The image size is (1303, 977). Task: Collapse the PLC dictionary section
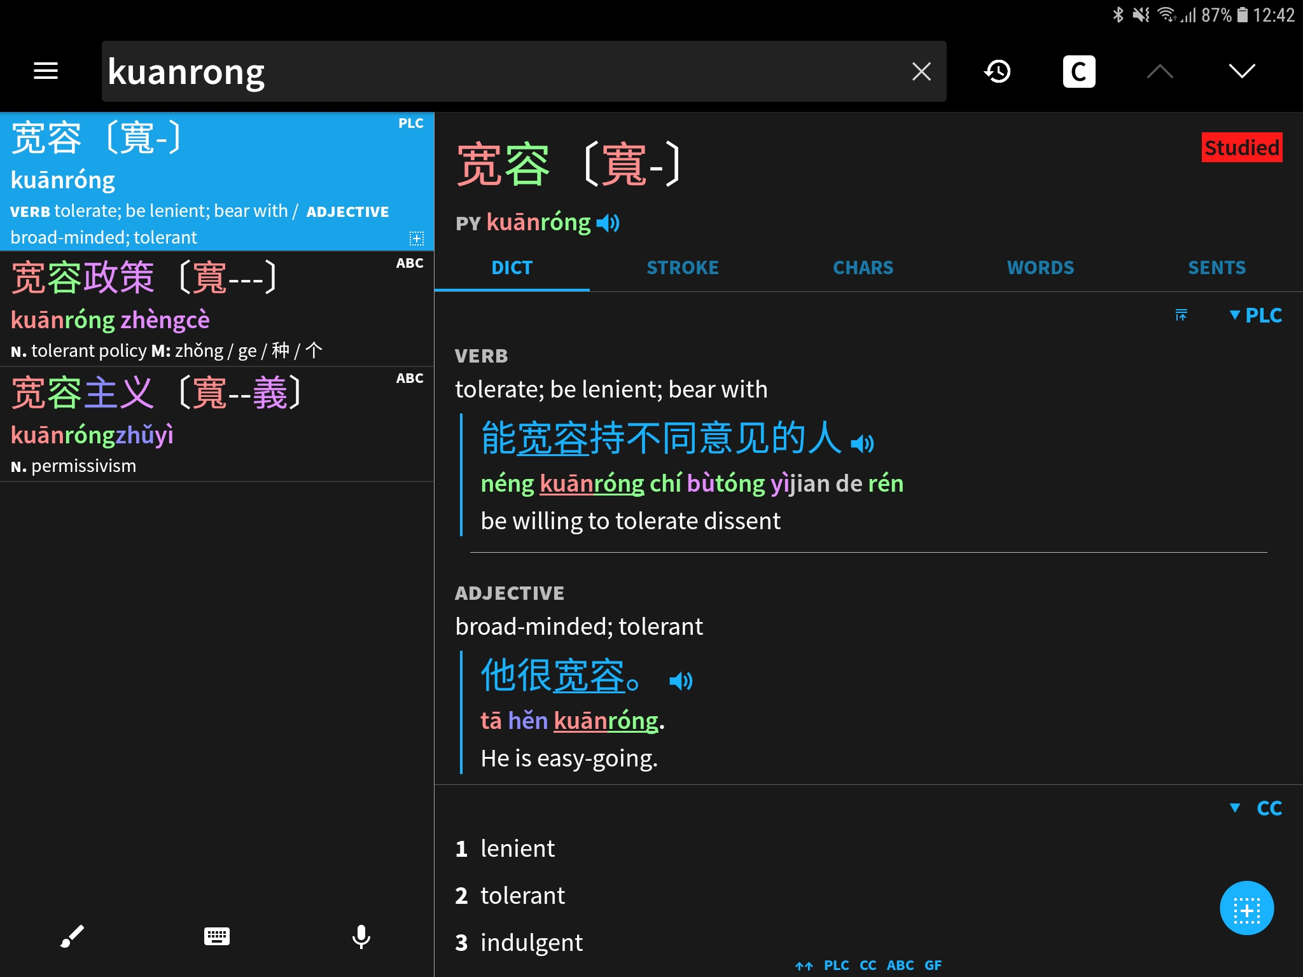tap(1256, 315)
